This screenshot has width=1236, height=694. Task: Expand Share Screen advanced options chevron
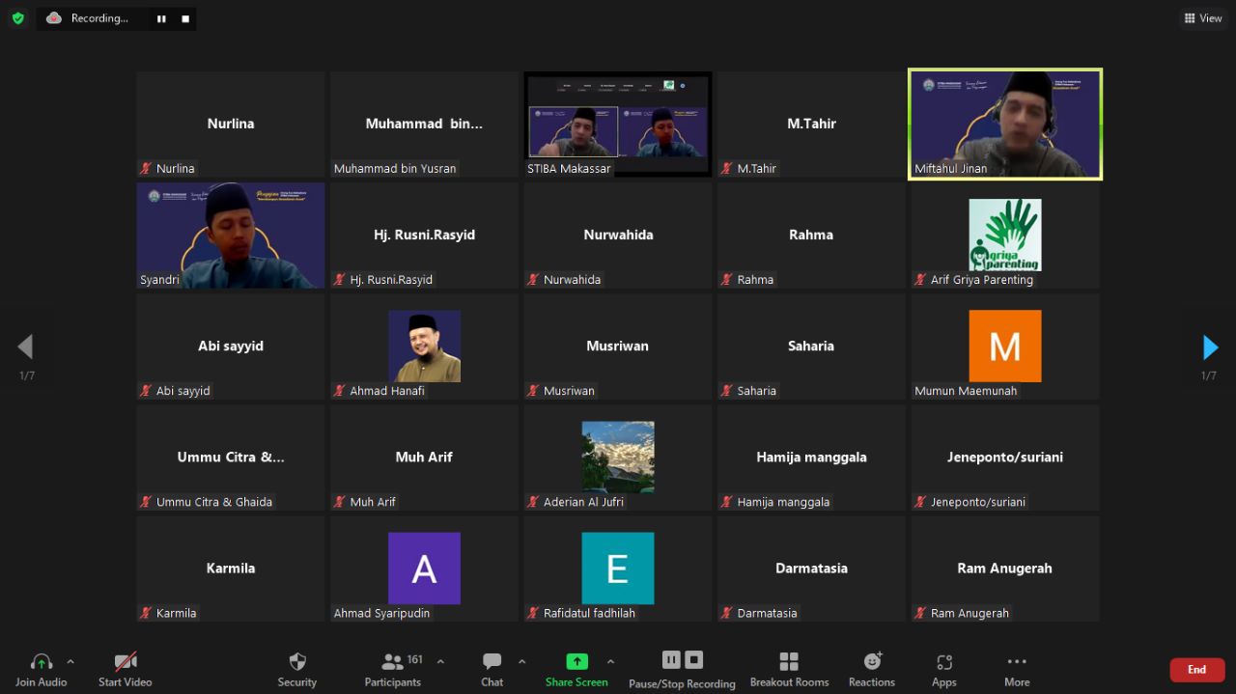[x=610, y=662]
